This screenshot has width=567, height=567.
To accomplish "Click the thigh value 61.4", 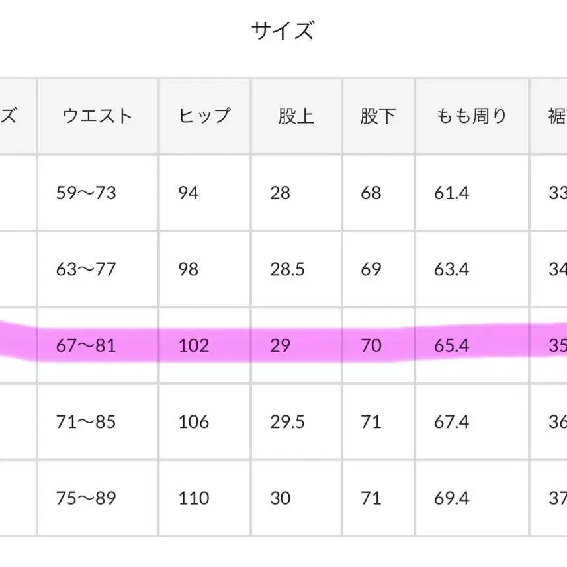I will pos(452,193).
